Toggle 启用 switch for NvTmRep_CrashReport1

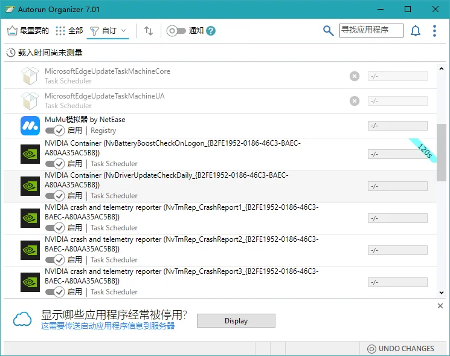(x=55, y=228)
